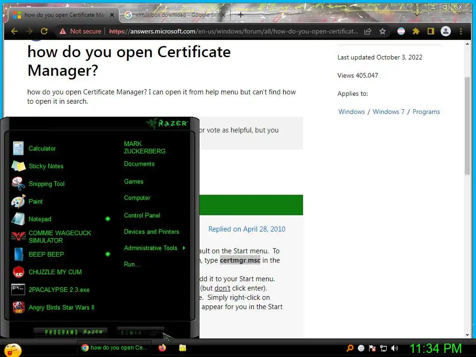The width and height of the screenshot is (476, 357).
Task: Click the Views 405,047 text
Action: coord(357,76)
